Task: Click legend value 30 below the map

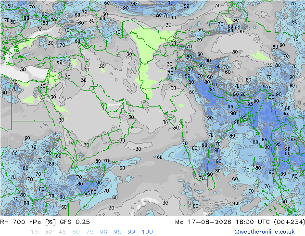Action: coord(48,232)
